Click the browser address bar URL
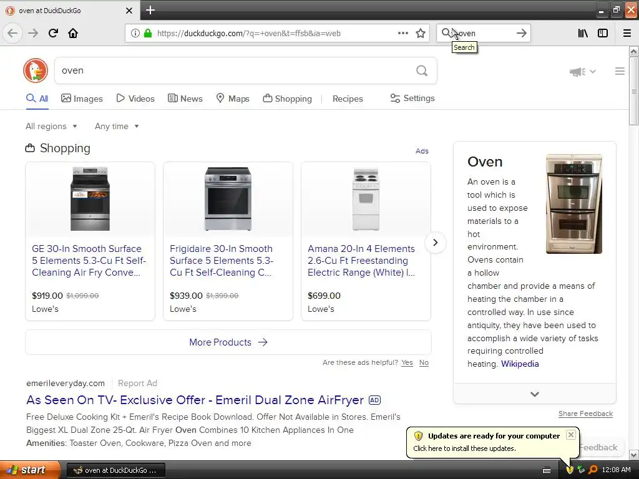This screenshot has height=479, width=639. coord(248,34)
